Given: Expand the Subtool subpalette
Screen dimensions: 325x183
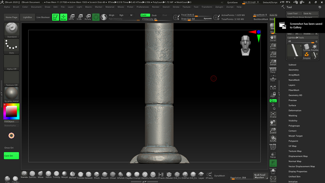Looking at the screenshot, I should tap(292, 65).
